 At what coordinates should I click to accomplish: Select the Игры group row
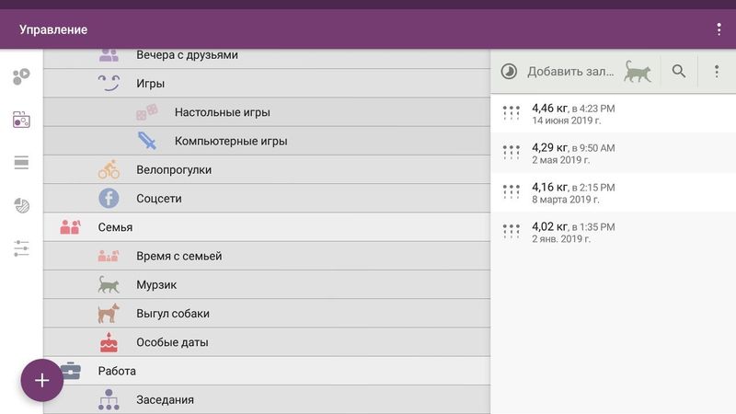267,83
